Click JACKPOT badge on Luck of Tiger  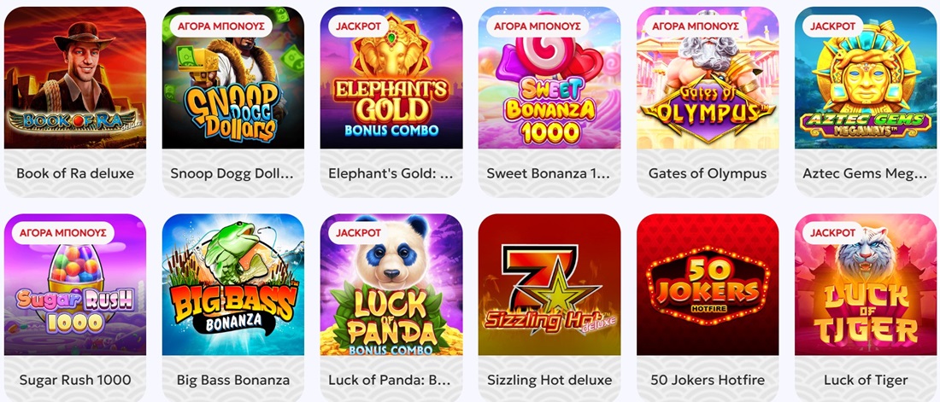point(832,233)
